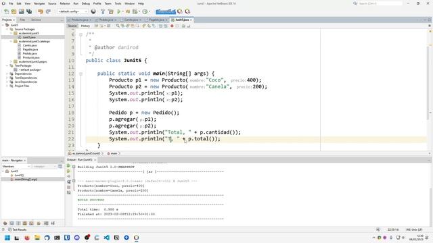Open the Members dropdown in Navigator
This screenshot has width=433, height=243.
16,167
